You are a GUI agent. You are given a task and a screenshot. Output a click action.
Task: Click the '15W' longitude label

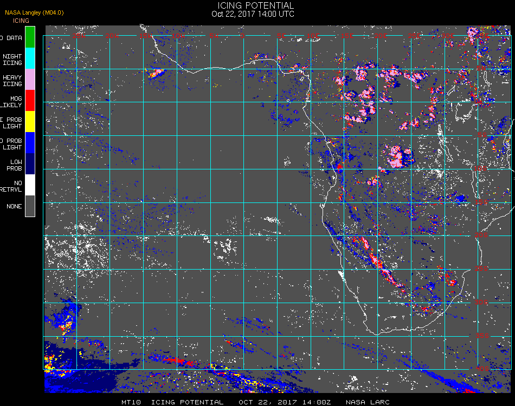pos(145,36)
